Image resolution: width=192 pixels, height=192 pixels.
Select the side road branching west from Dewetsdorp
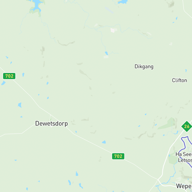[x=17, y=132]
